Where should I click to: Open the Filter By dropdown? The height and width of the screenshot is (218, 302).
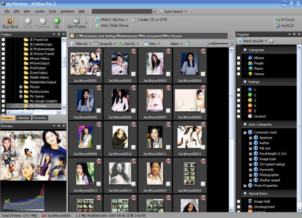81,44
